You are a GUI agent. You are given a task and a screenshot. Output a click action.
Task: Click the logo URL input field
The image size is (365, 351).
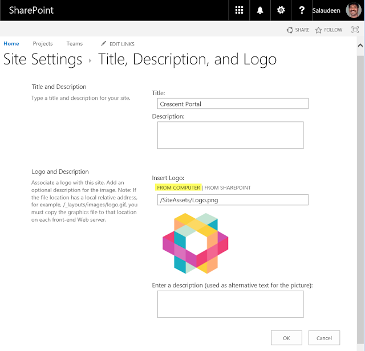coord(233,200)
